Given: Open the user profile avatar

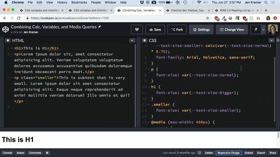Looking at the screenshot, I should (273, 29).
